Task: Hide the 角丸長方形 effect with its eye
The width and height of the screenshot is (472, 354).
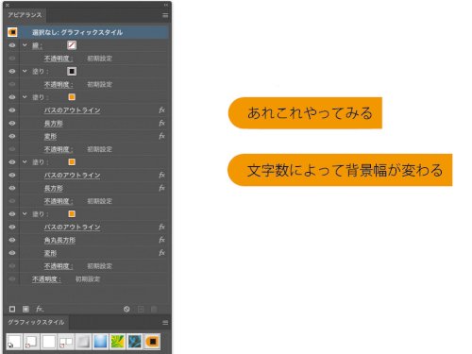Action: [x=12, y=240]
